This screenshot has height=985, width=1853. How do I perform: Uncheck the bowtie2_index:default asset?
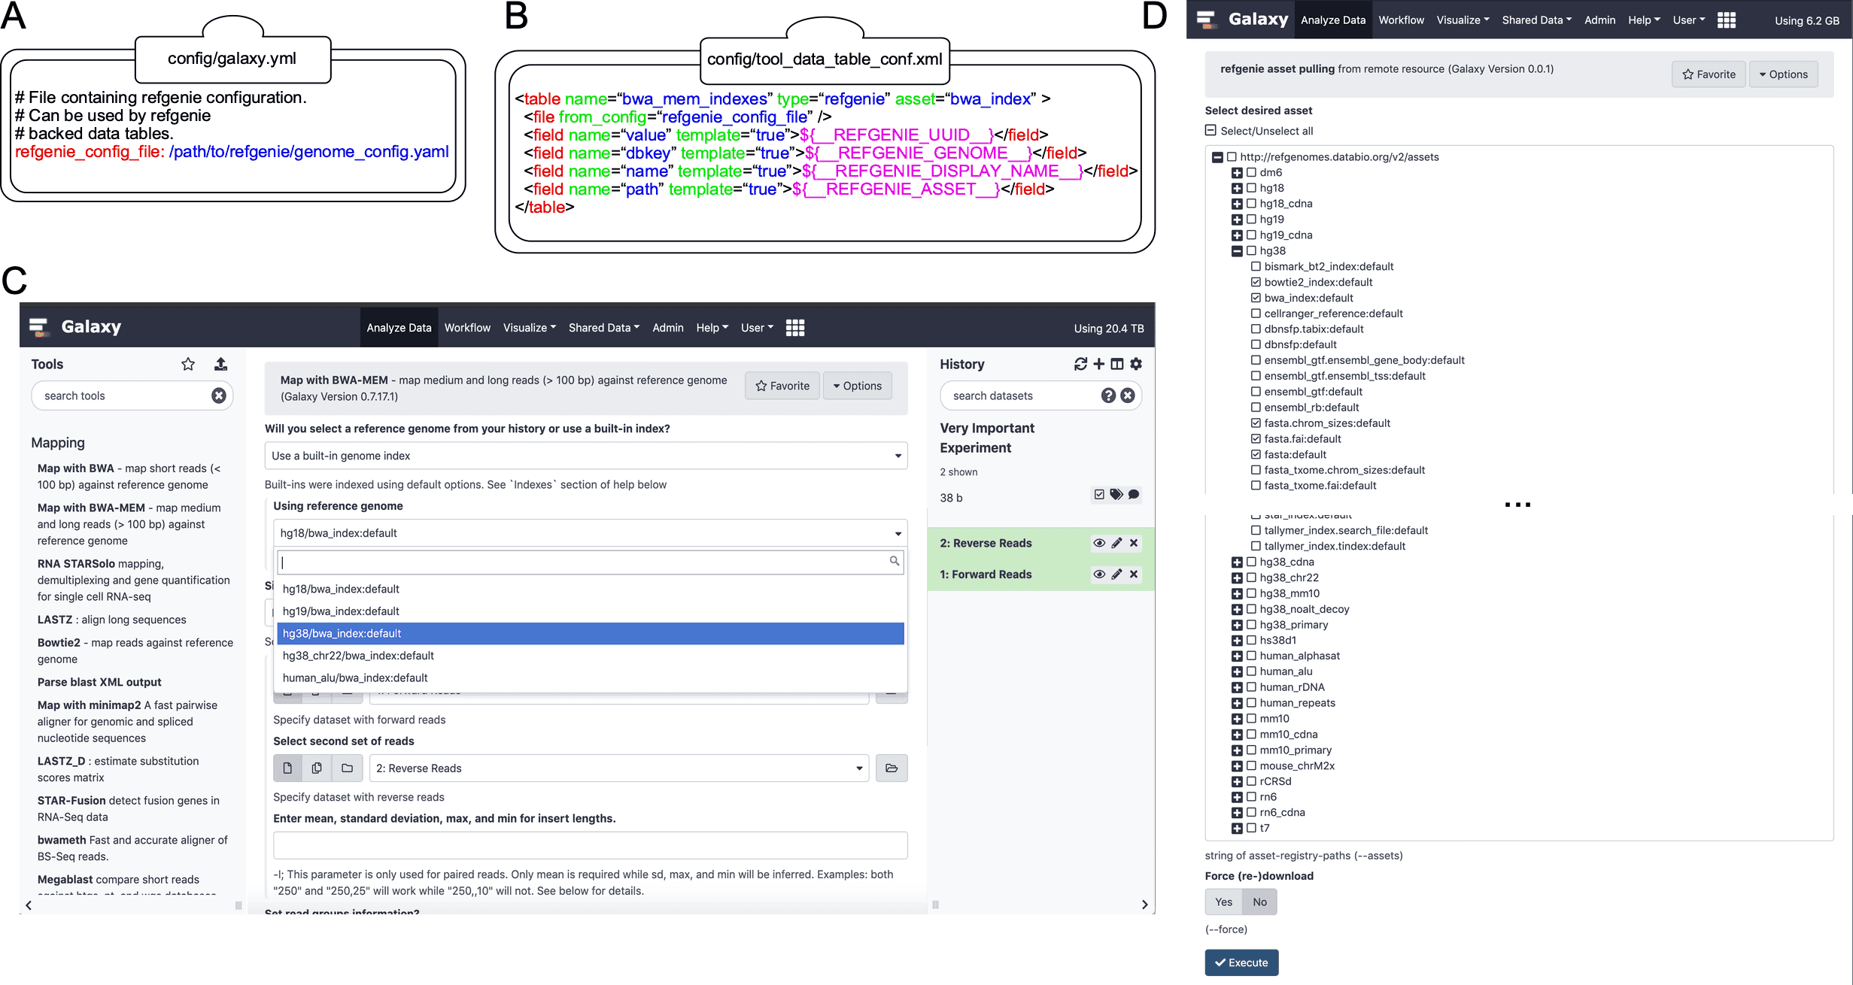click(1256, 283)
